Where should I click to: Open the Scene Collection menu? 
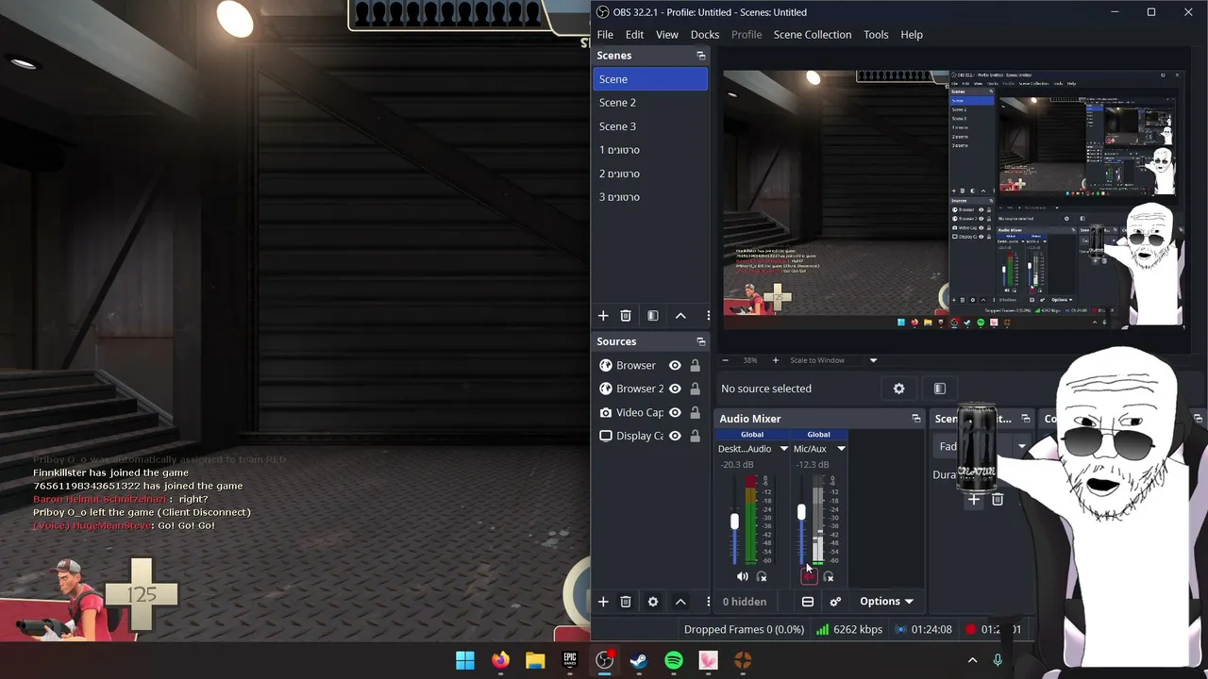pos(813,35)
